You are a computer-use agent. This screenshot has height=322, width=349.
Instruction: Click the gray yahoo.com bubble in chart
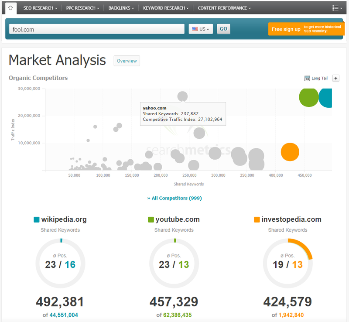[x=182, y=96]
